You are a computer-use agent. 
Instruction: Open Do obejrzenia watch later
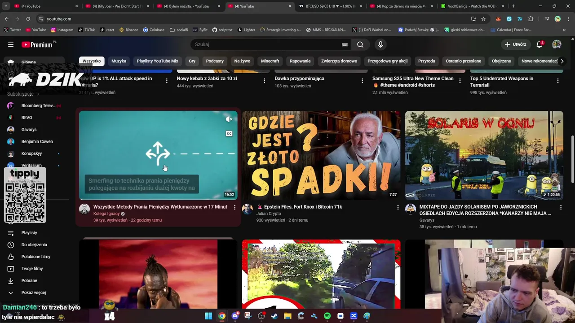34,244
